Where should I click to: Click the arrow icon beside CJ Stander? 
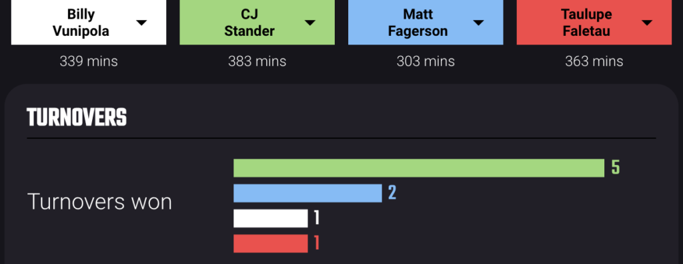(x=309, y=23)
